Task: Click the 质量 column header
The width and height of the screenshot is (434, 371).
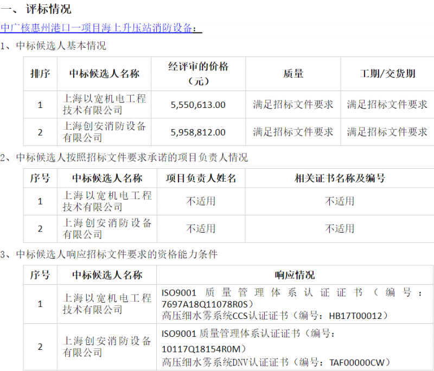Action: coord(293,74)
